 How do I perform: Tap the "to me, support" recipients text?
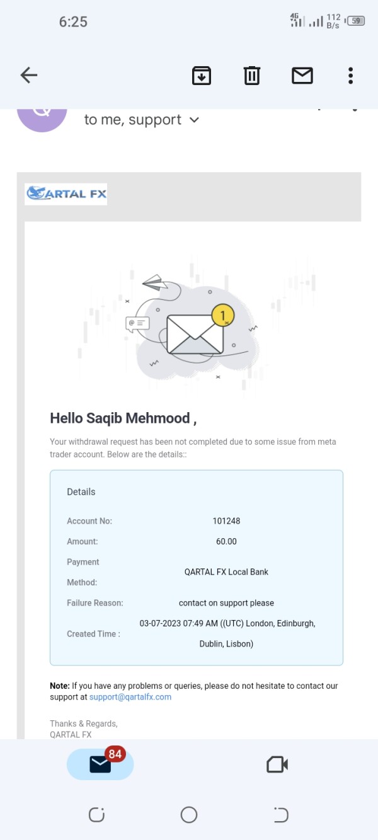tap(133, 120)
